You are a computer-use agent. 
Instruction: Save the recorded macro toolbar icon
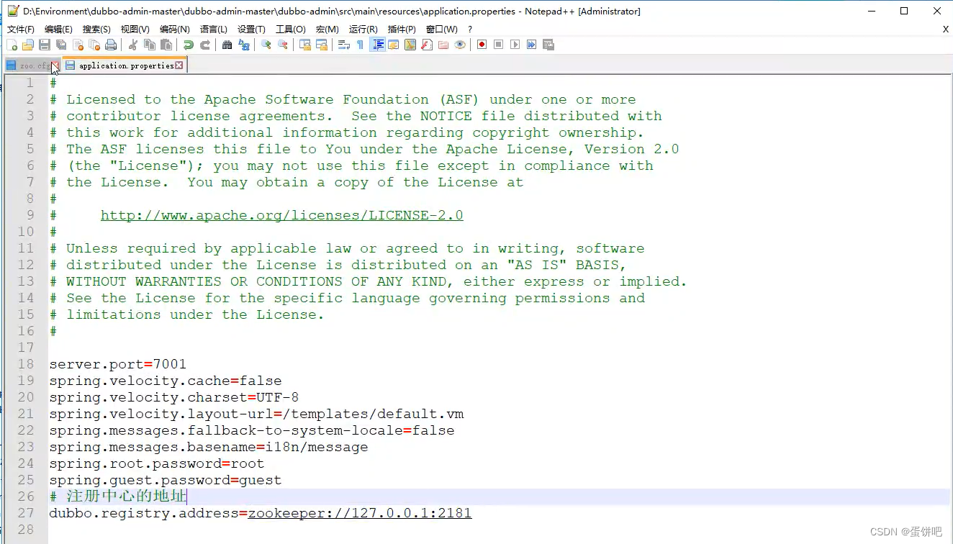pos(548,45)
